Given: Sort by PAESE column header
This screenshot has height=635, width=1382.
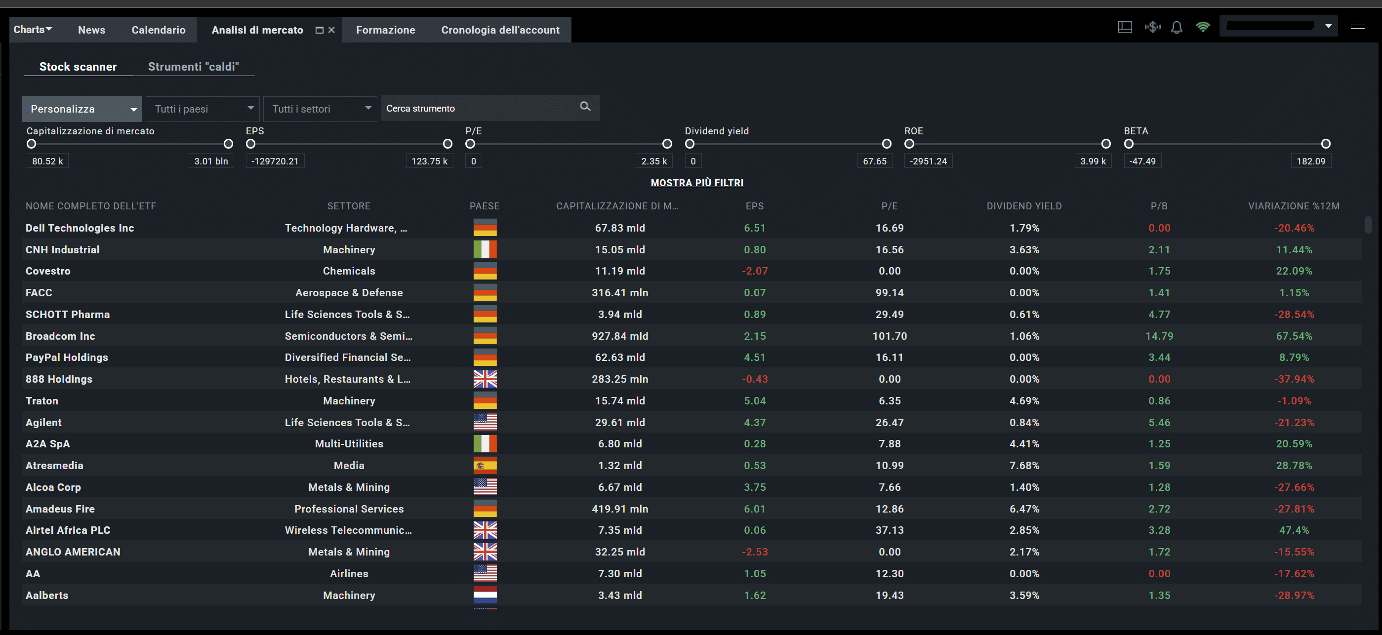Looking at the screenshot, I should pos(485,206).
